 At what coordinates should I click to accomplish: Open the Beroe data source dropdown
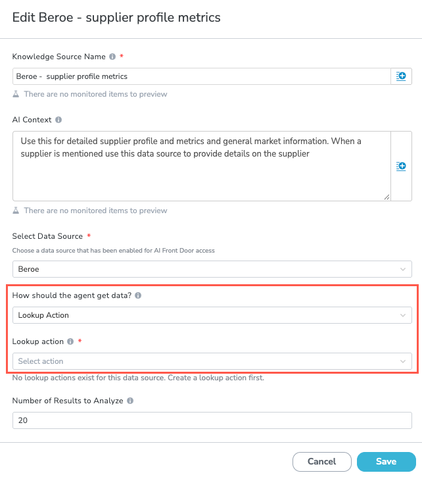coord(212,269)
